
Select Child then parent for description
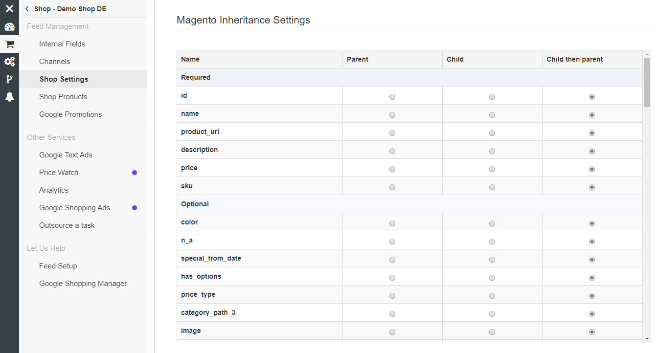(x=592, y=151)
